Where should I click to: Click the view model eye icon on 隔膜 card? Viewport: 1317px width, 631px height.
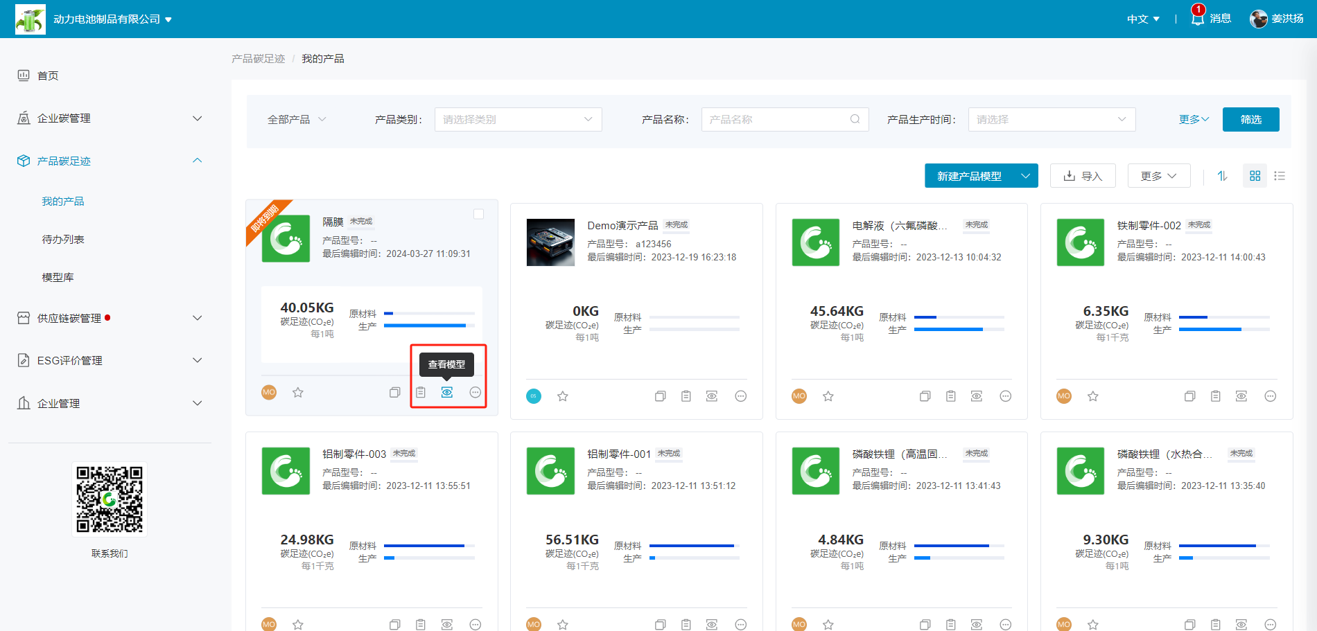[447, 393]
